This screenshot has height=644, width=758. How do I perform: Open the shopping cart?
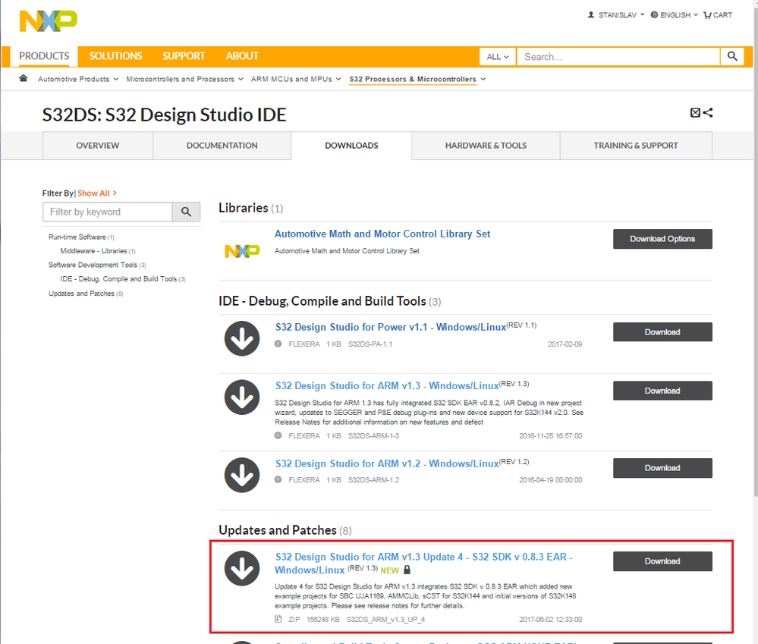pyautogui.click(x=718, y=14)
